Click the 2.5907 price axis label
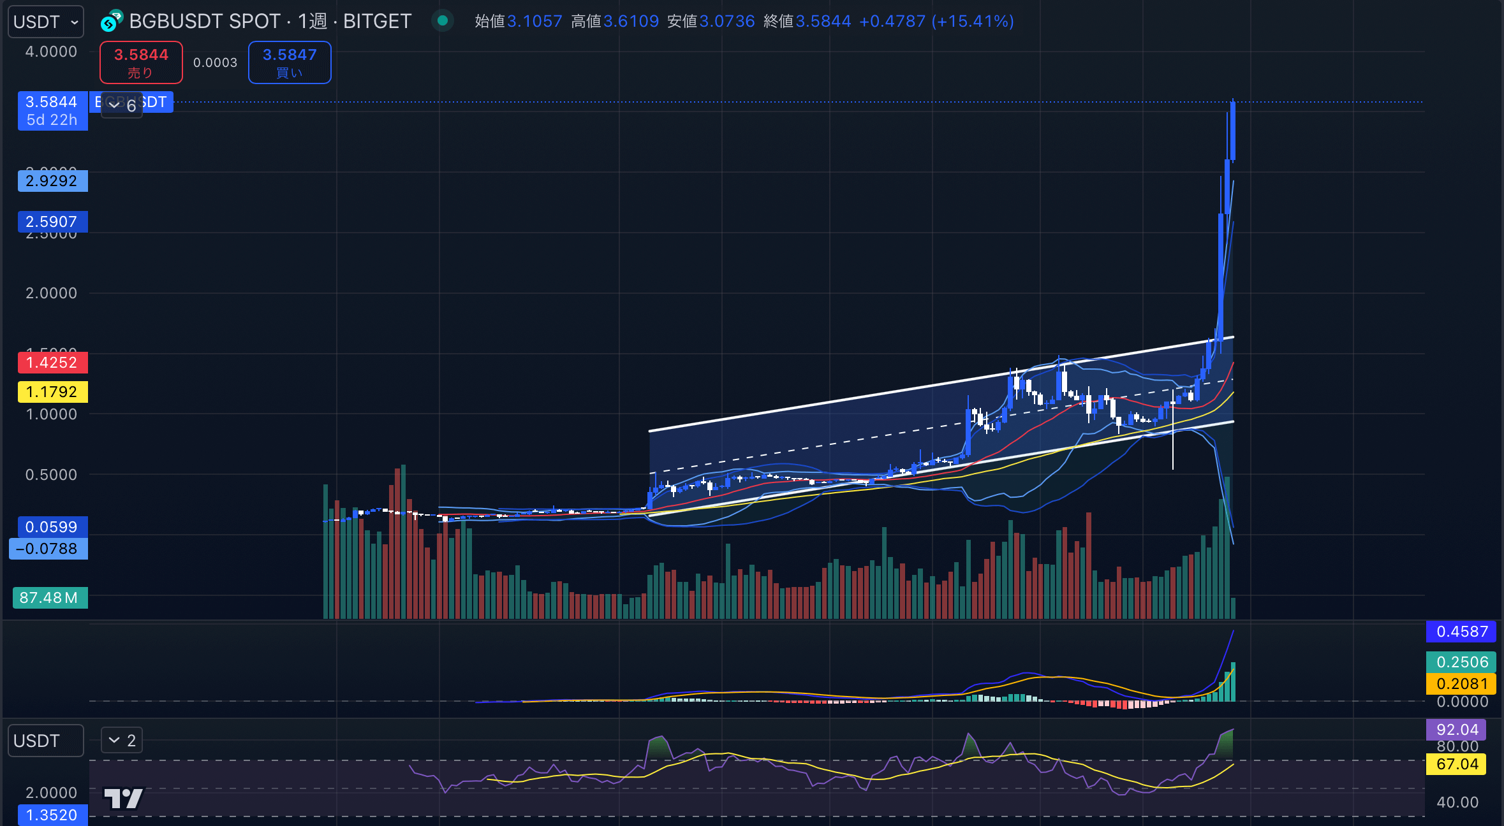The height and width of the screenshot is (826, 1504). click(52, 222)
